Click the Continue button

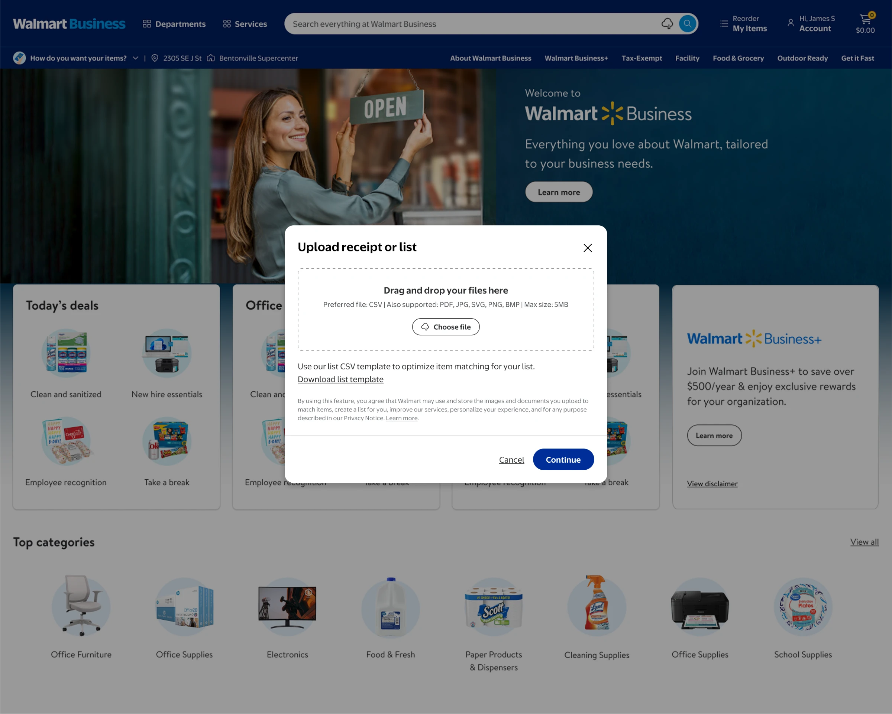coord(563,459)
